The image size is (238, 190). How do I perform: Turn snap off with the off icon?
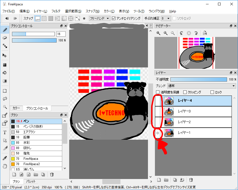[x=37, y=18]
